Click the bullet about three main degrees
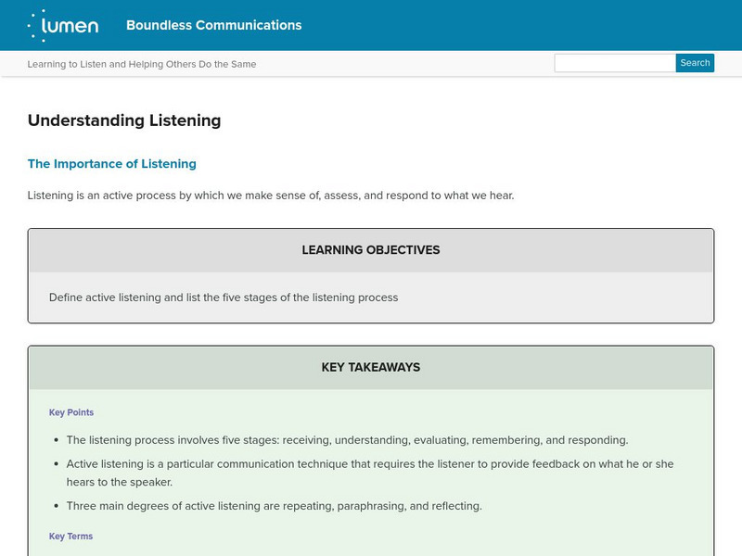Viewport: 742px width, 556px height. click(274, 506)
